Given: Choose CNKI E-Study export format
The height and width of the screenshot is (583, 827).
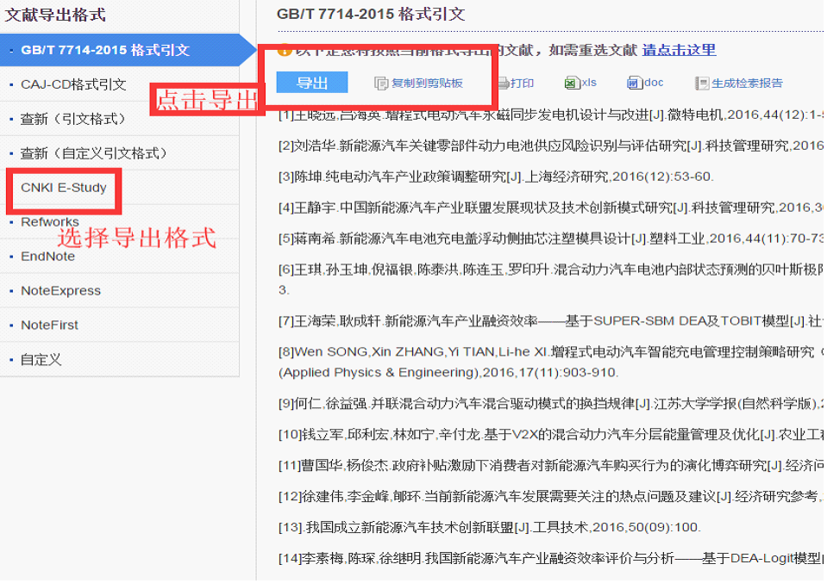Looking at the screenshot, I should tap(62, 188).
